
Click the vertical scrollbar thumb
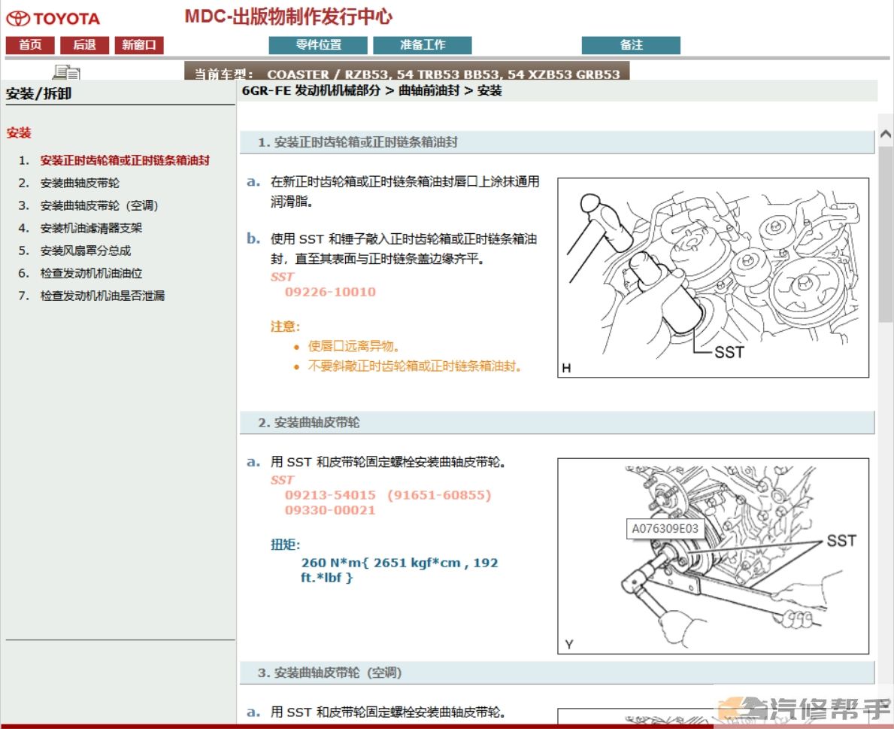[886, 235]
